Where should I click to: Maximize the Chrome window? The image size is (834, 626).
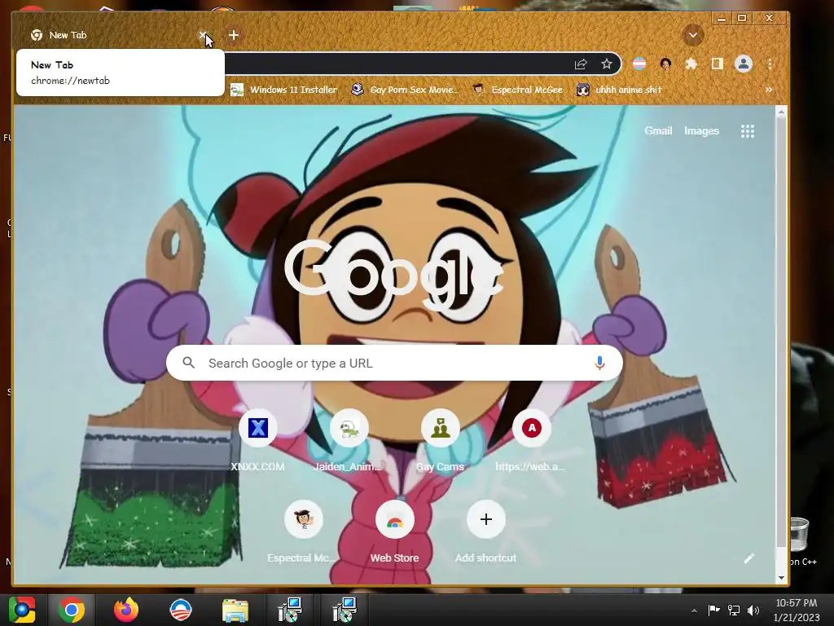742,18
